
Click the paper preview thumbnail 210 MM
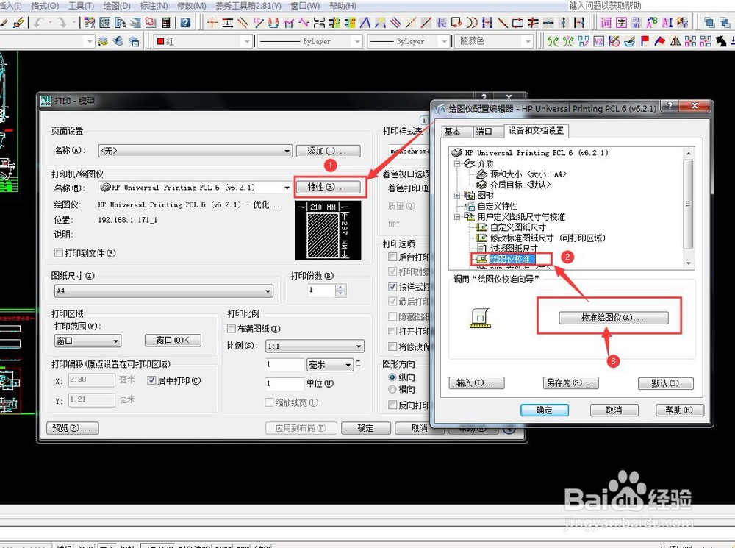point(328,231)
